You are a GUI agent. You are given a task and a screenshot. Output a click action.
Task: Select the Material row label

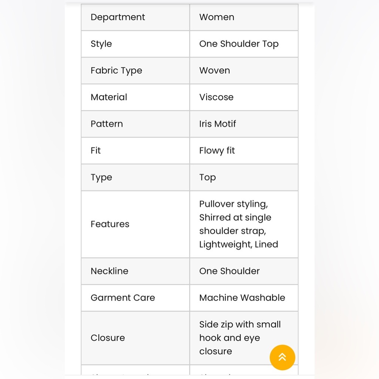pyautogui.click(x=109, y=97)
